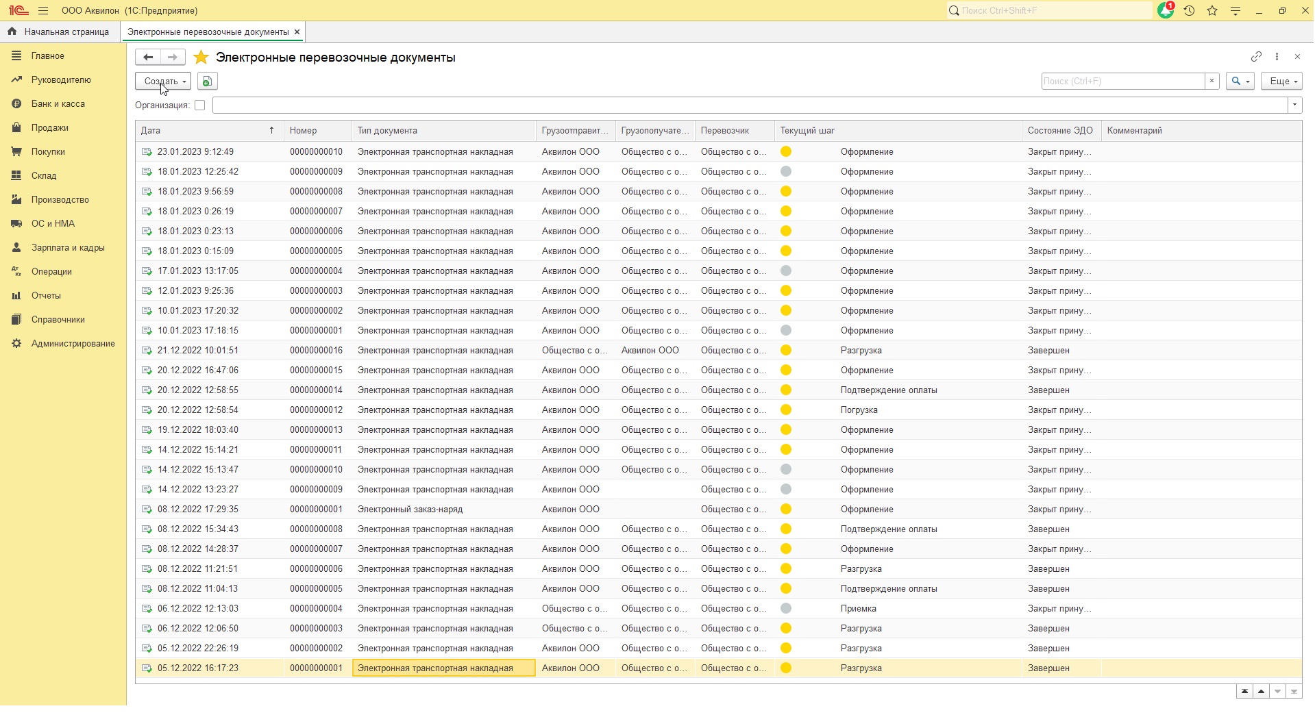Select date cell 17.01.2023 13:17:05

pos(210,271)
